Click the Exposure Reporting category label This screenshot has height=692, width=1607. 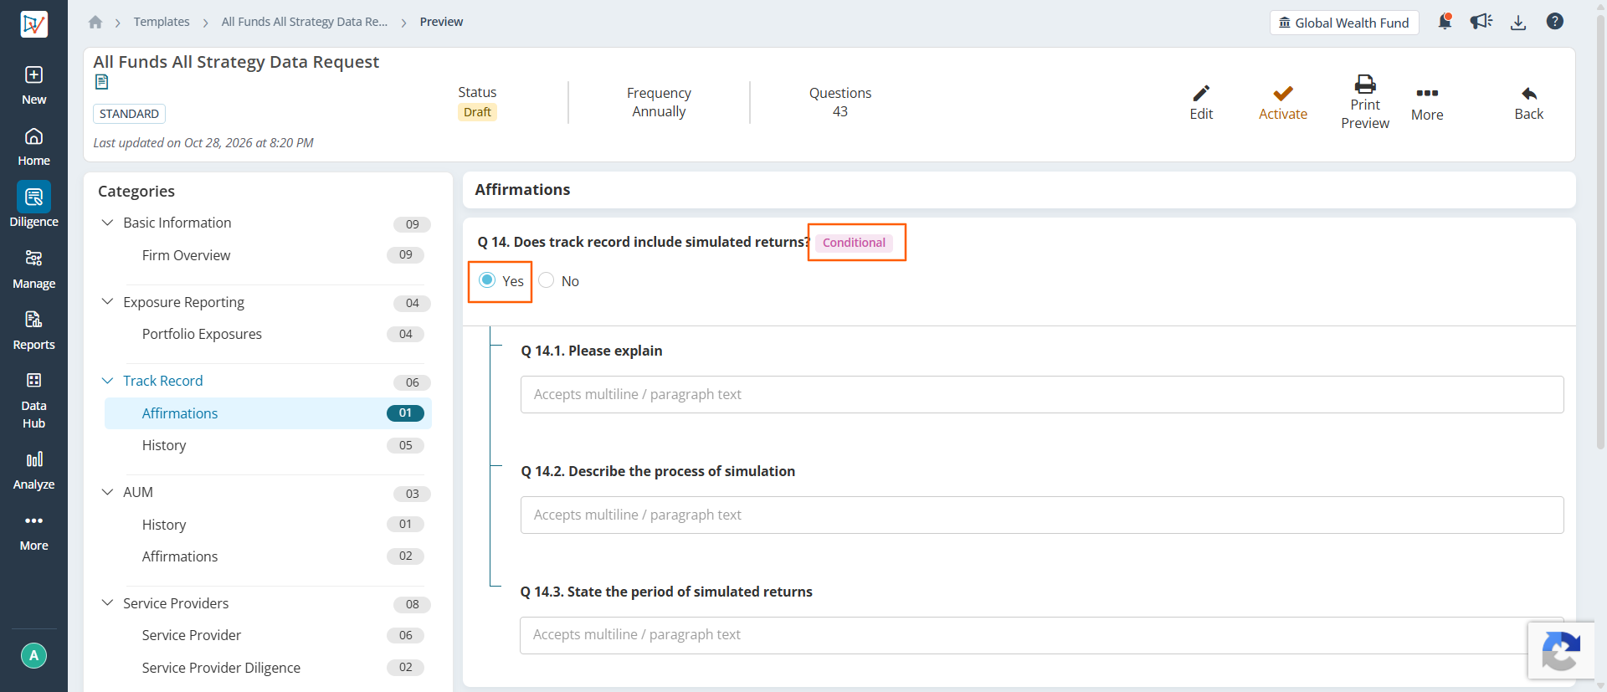184,302
